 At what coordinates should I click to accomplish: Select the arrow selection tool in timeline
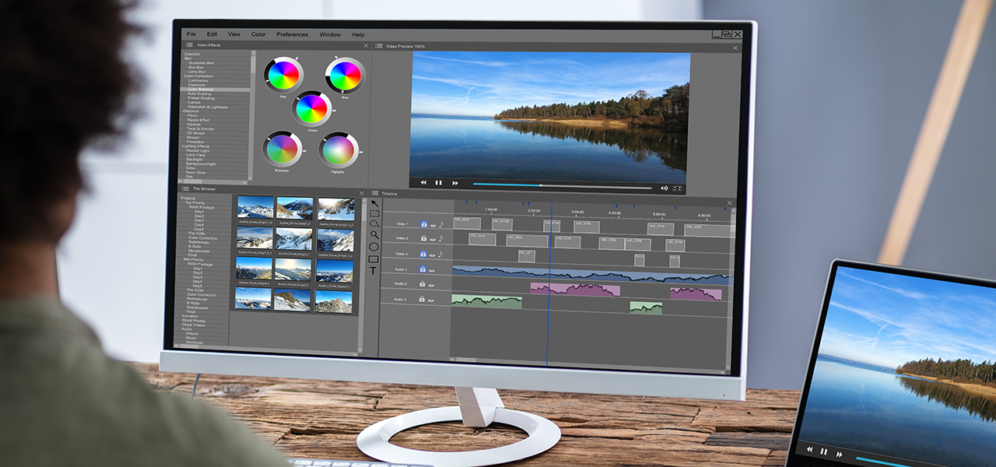pos(374,203)
